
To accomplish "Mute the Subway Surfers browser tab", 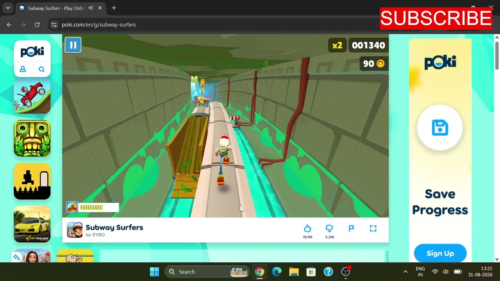I will tap(91, 8).
